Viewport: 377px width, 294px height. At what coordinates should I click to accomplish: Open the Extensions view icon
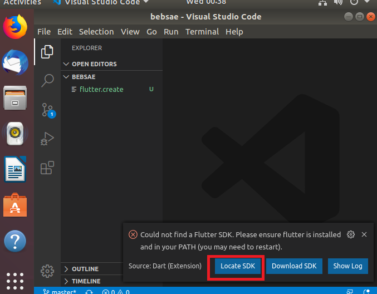click(x=47, y=168)
